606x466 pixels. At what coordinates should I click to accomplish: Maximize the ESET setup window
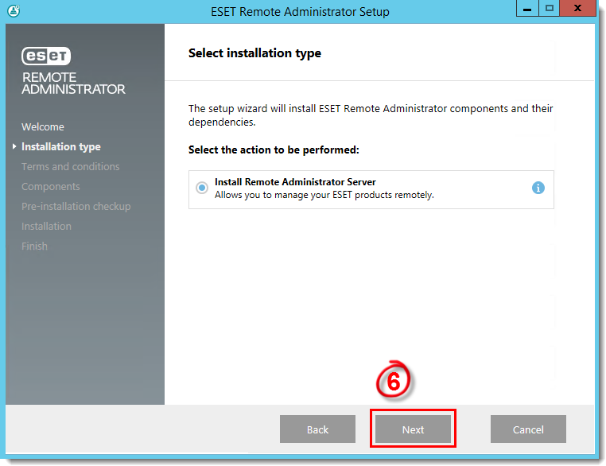(550, 8)
